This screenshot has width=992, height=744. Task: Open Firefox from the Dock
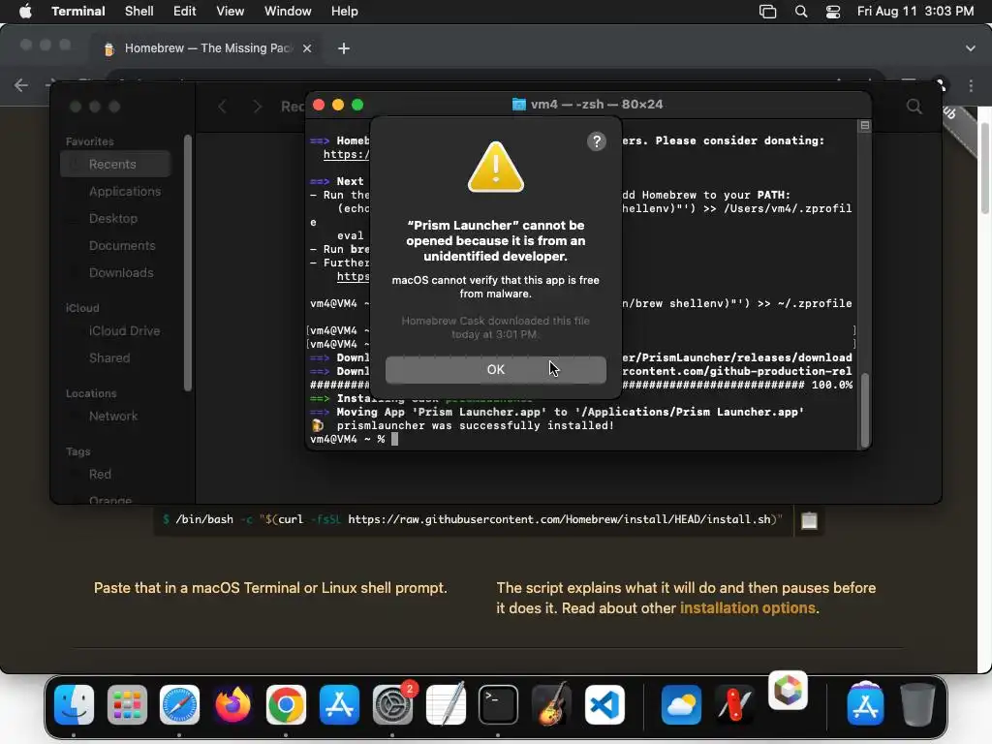click(232, 705)
